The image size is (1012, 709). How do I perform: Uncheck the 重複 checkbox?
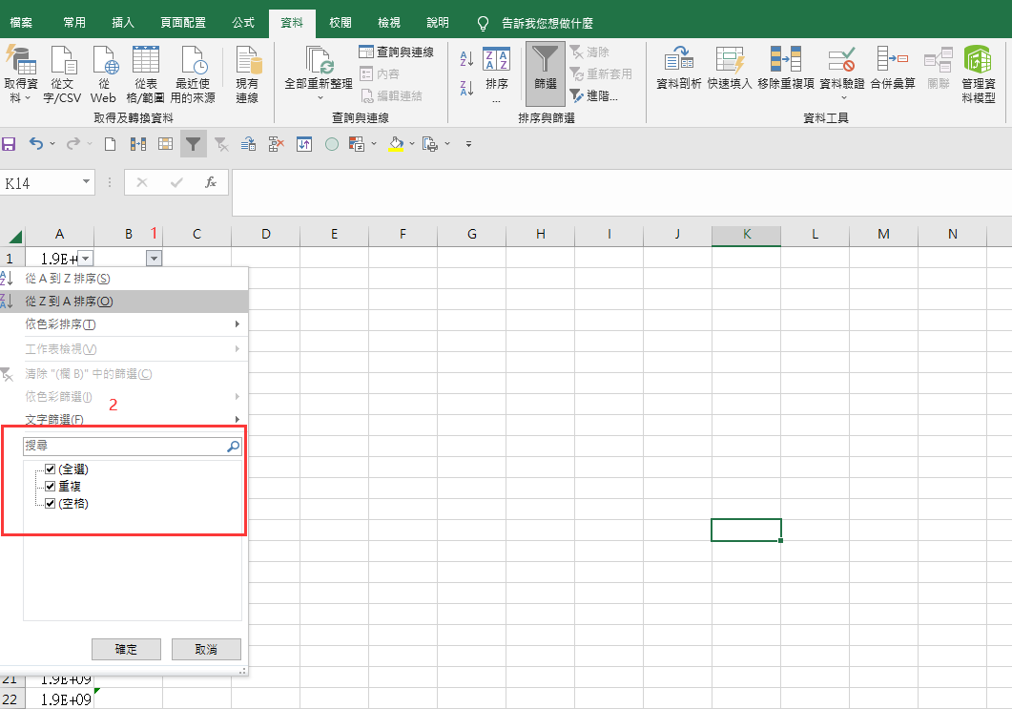pyautogui.click(x=51, y=487)
